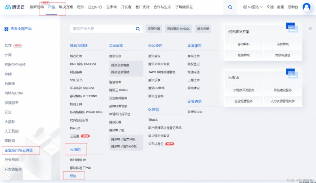Open the 客户支持 menu
This screenshot has height=183, width=316.
pos(143,7)
